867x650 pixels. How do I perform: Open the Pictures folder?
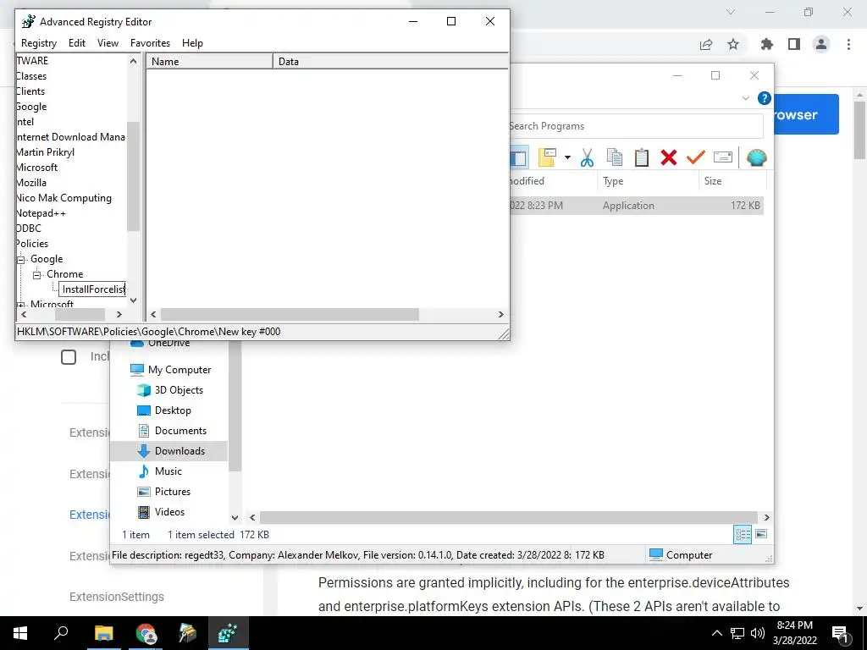click(x=163, y=492)
